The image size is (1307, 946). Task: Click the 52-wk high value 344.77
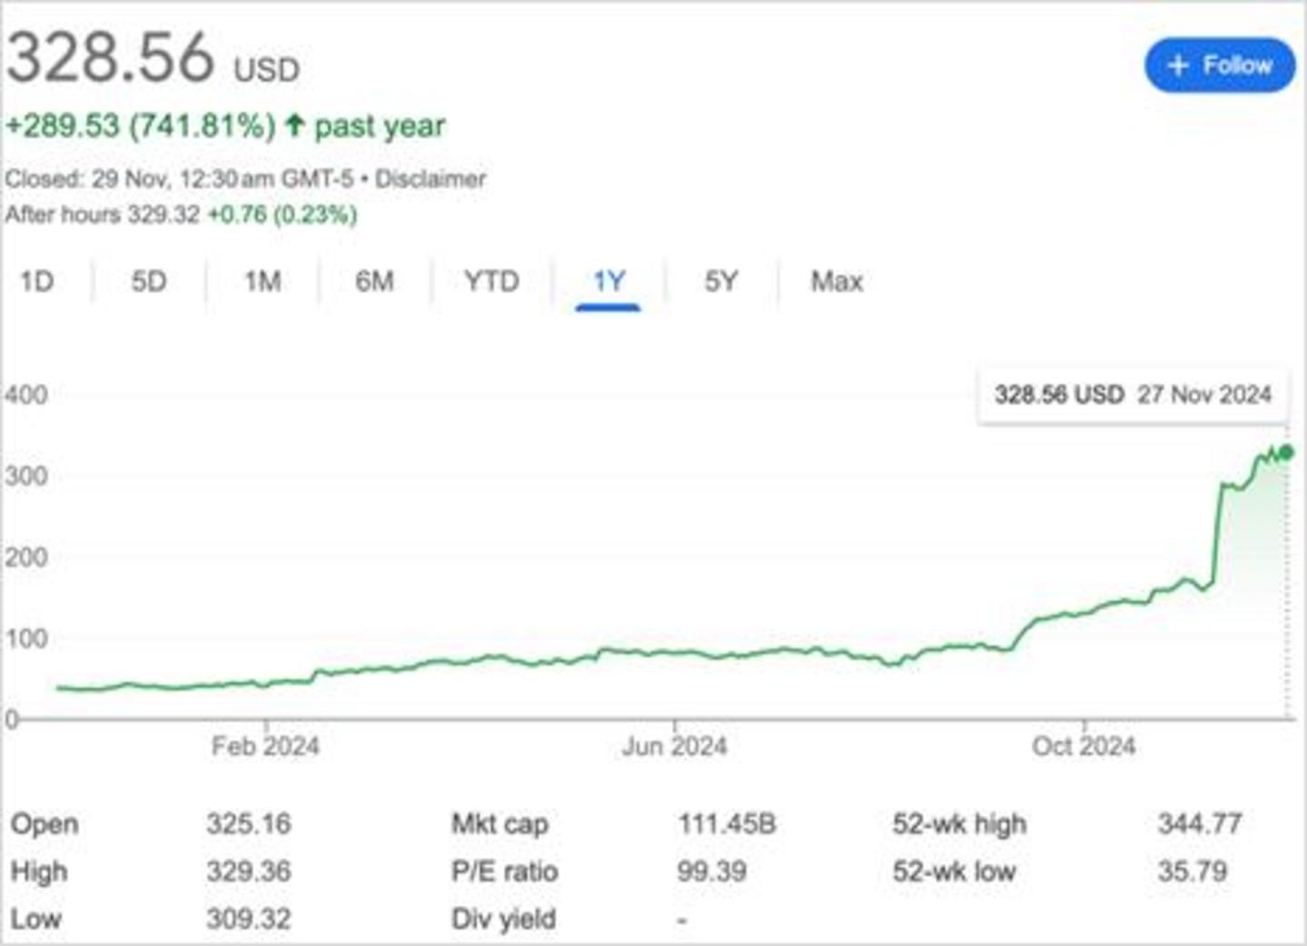1199,824
